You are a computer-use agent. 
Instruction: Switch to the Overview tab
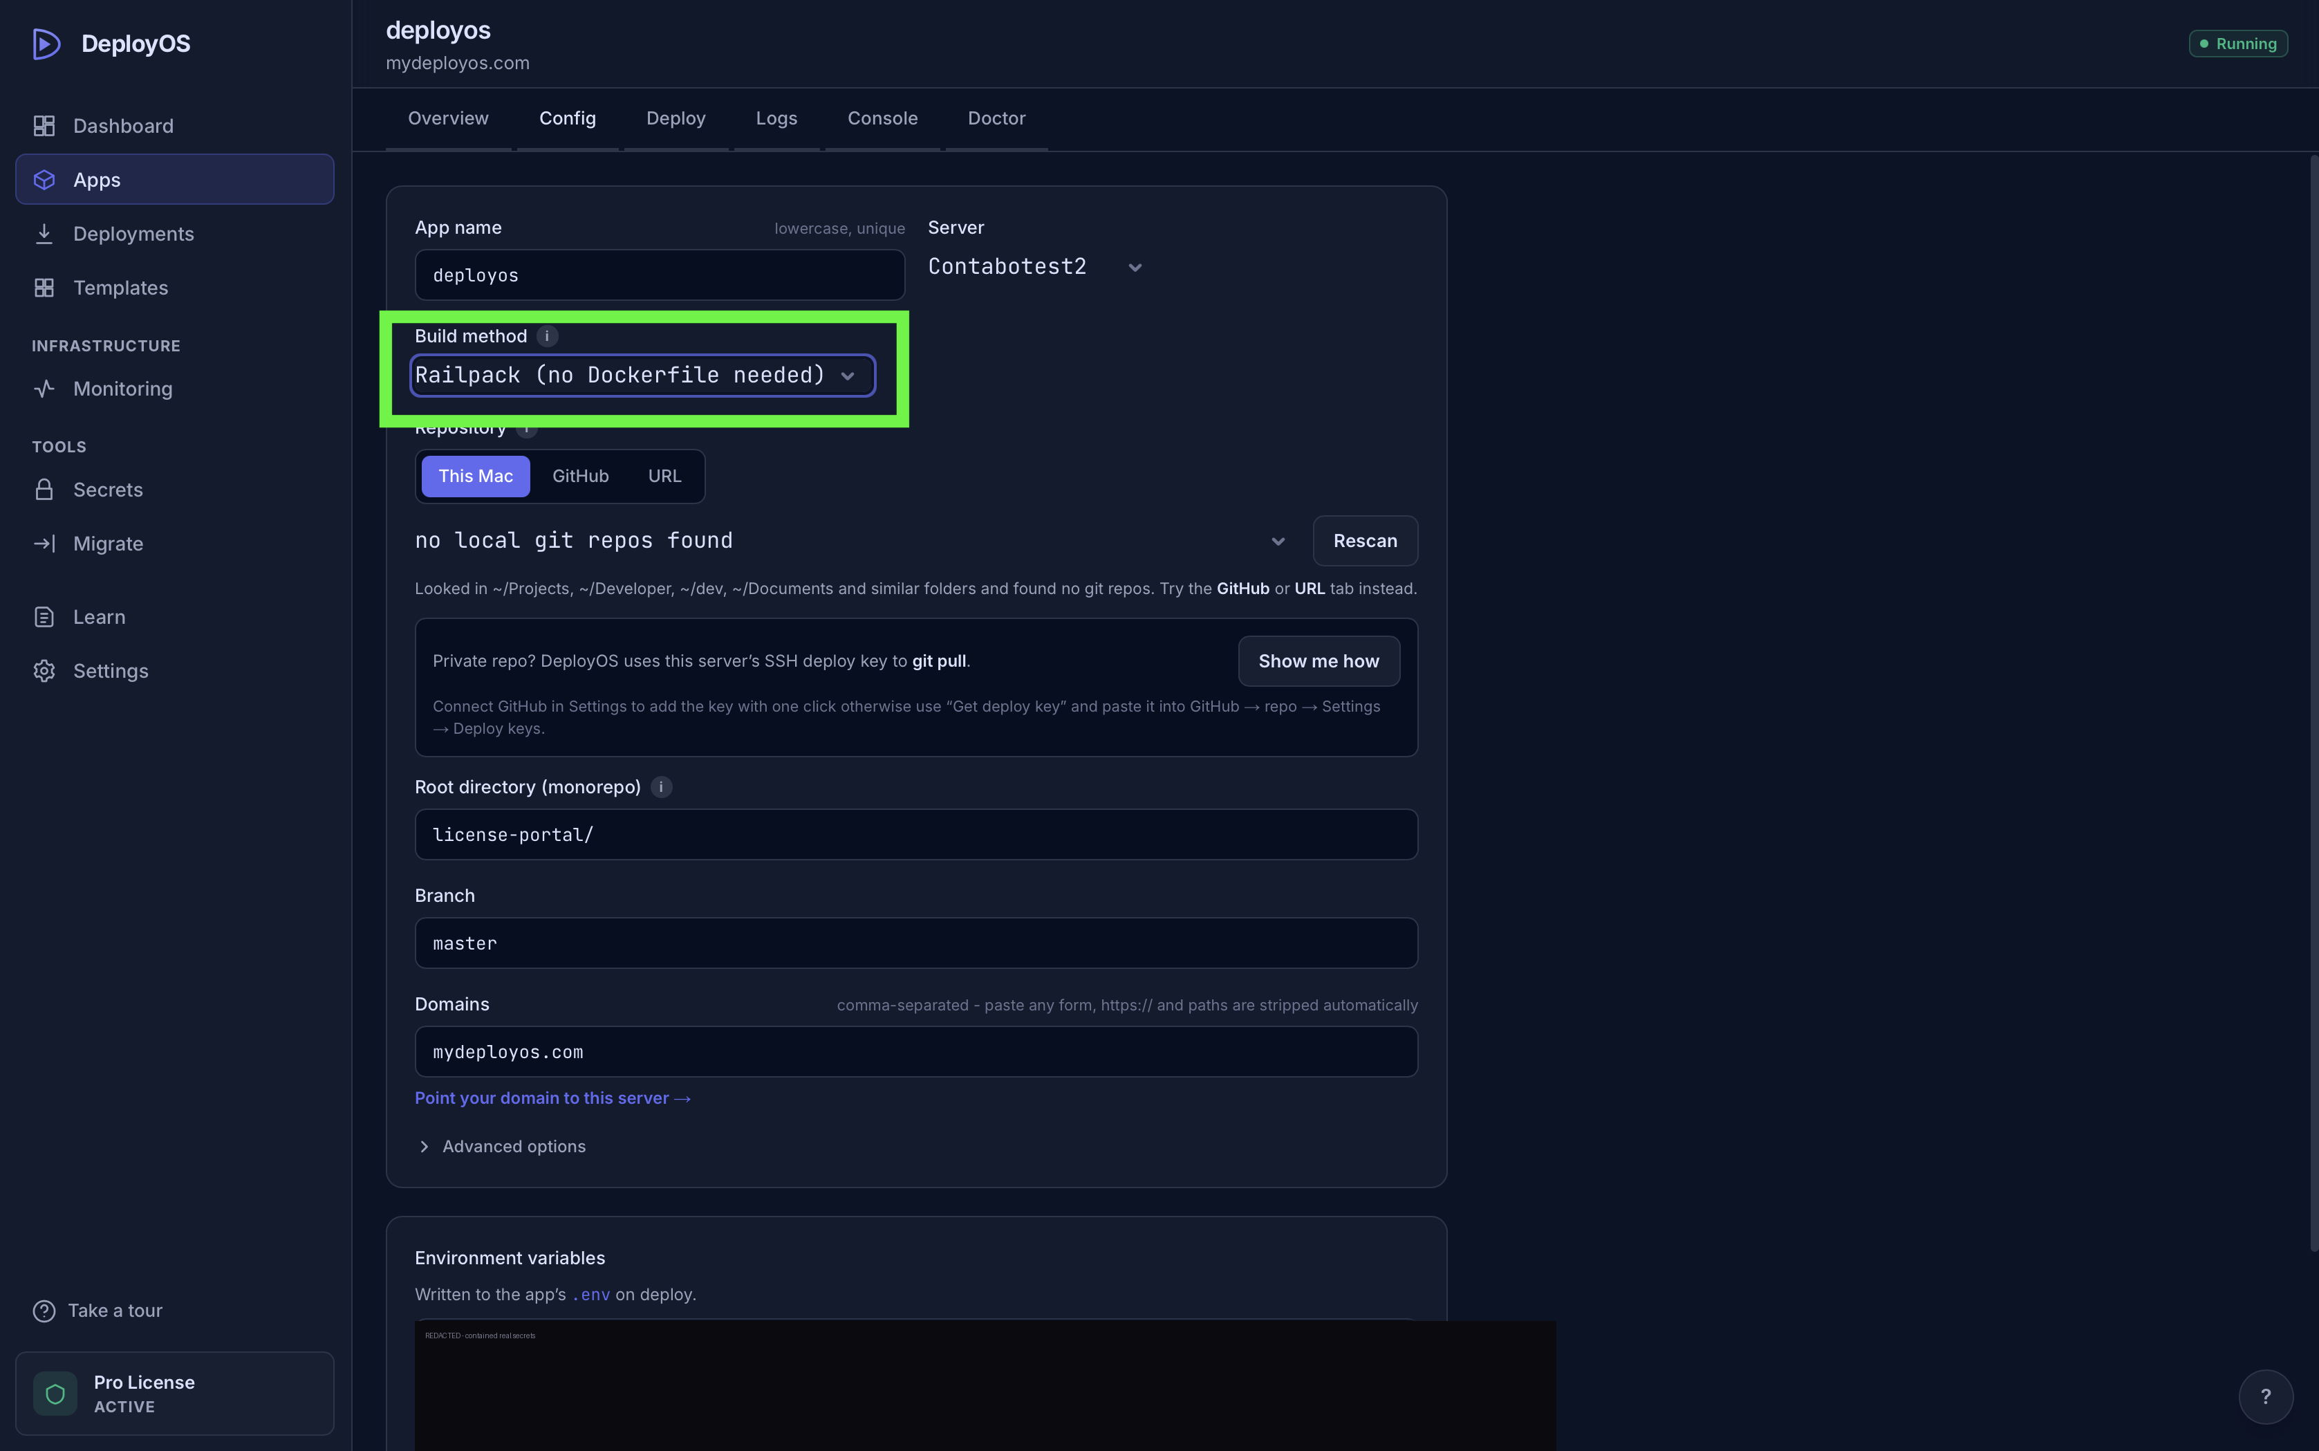tap(448, 118)
